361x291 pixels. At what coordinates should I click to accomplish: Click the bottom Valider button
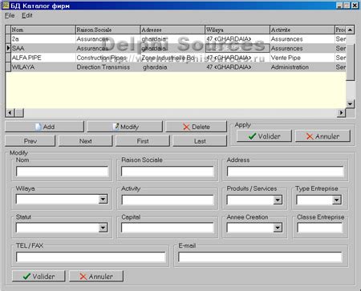click(x=39, y=276)
